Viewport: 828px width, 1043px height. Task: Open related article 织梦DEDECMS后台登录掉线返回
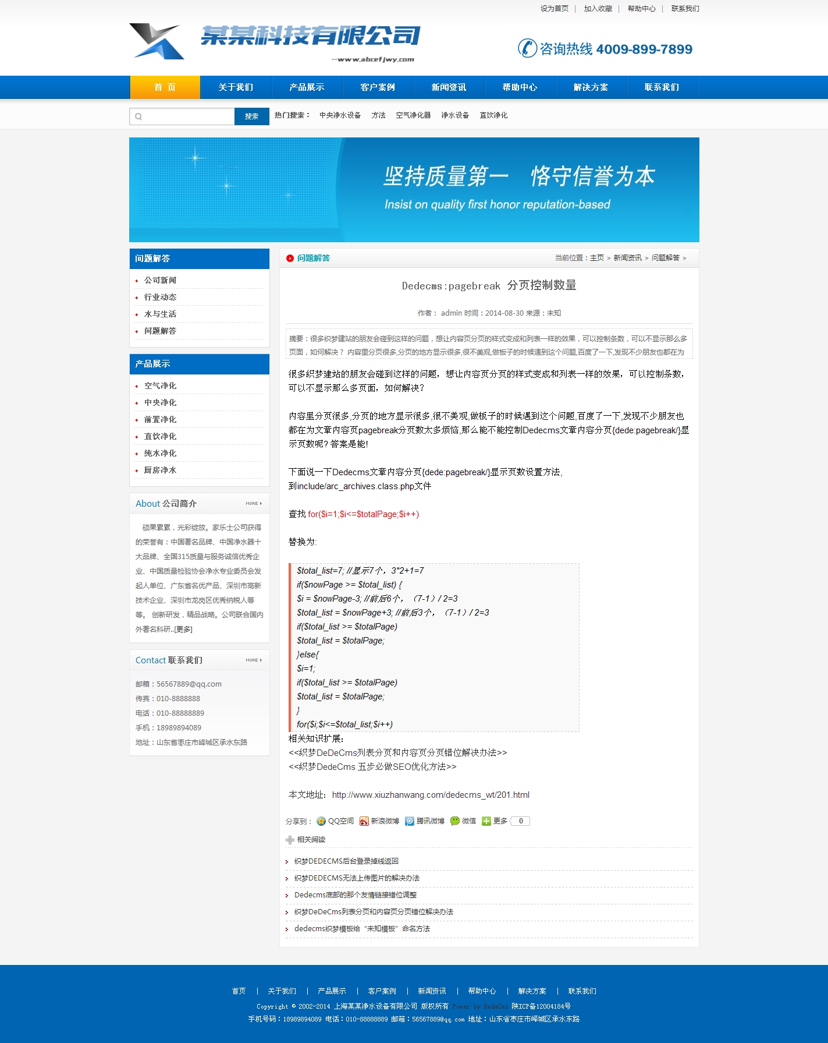tap(346, 861)
